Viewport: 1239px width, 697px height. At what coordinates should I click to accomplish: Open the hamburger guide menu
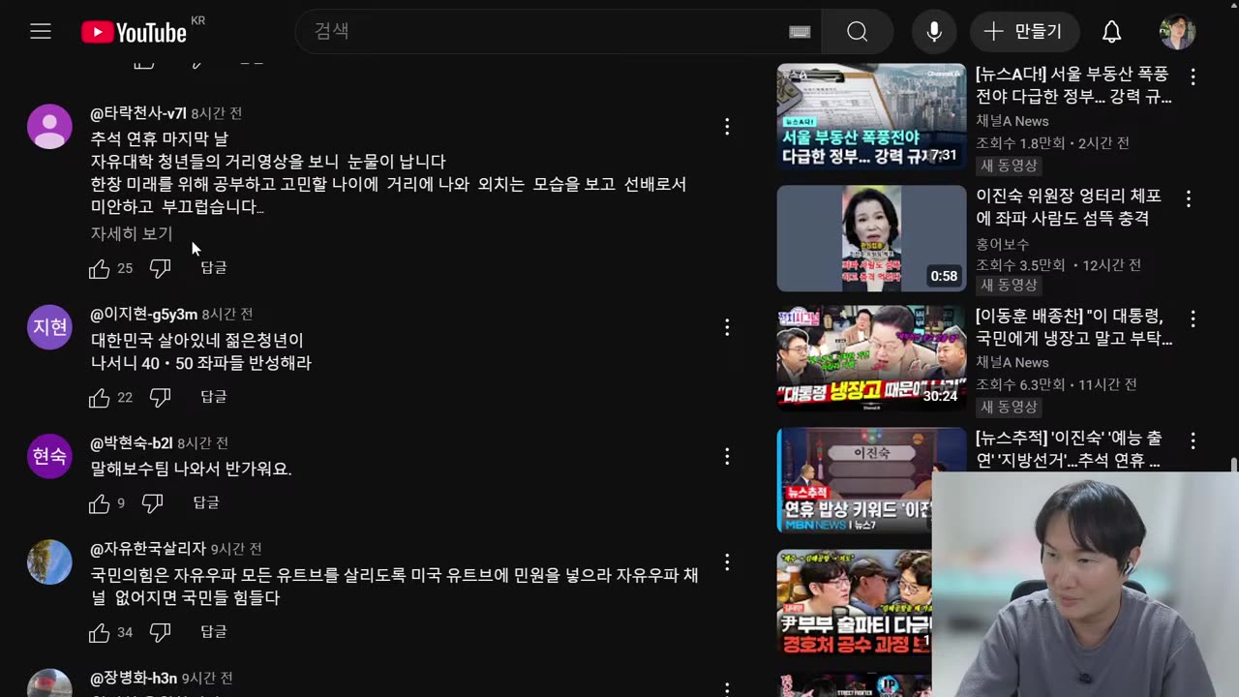click(x=40, y=32)
